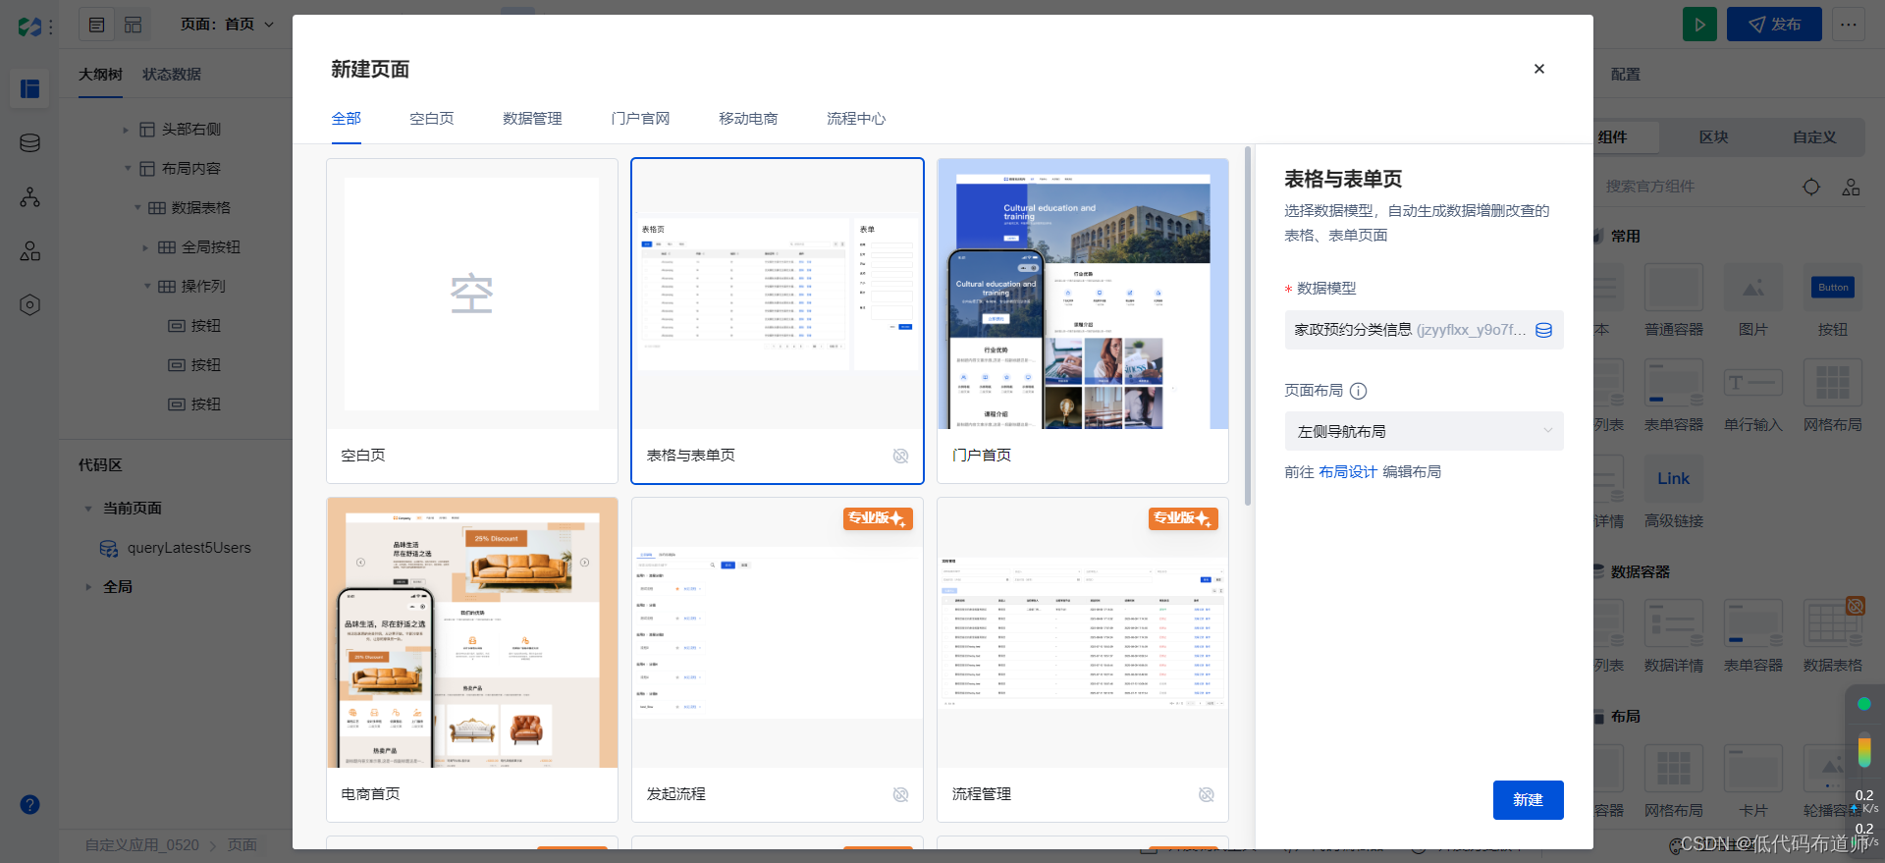Expand the 头部右侧 tree node
Screen dimensions: 1885x863
pos(126,130)
